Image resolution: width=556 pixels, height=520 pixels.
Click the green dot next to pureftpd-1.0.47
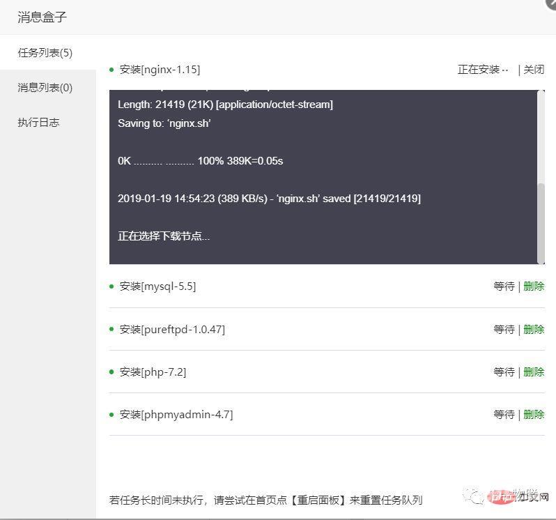[111, 329]
